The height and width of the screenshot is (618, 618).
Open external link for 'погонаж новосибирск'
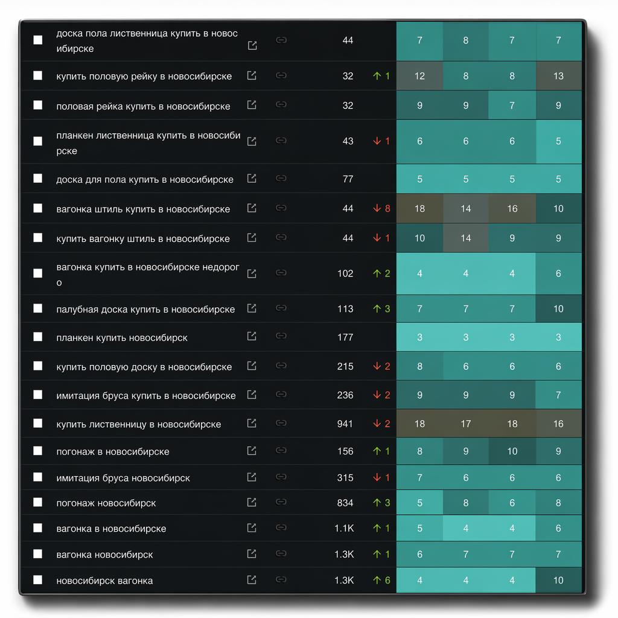[x=252, y=502]
